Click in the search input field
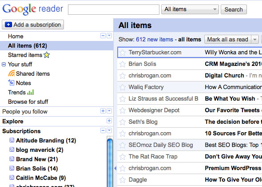 (x=114, y=9)
